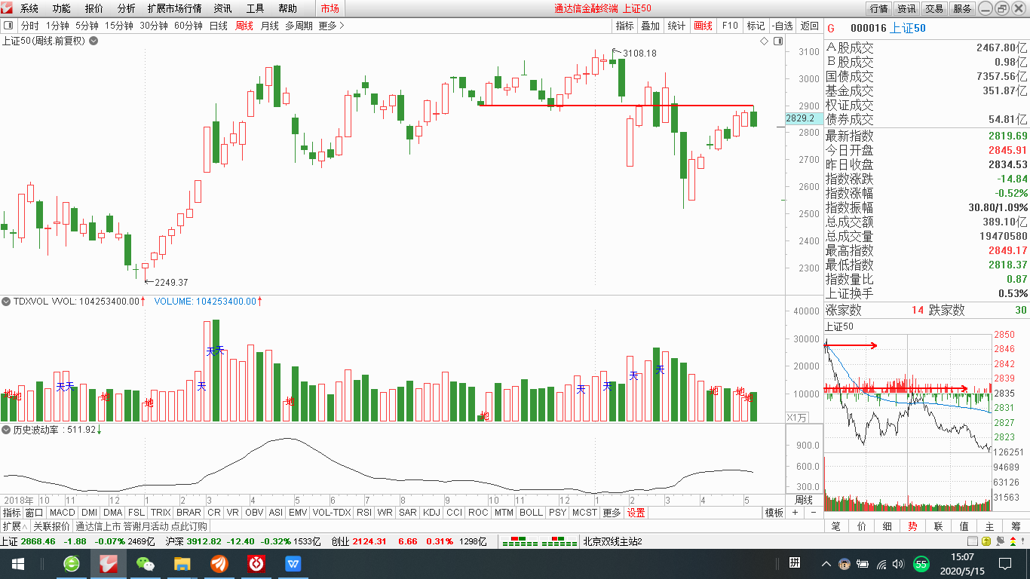The width and height of the screenshot is (1030, 579).
Task: Click the battery power tray icon
Action: (x=863, y=563)
